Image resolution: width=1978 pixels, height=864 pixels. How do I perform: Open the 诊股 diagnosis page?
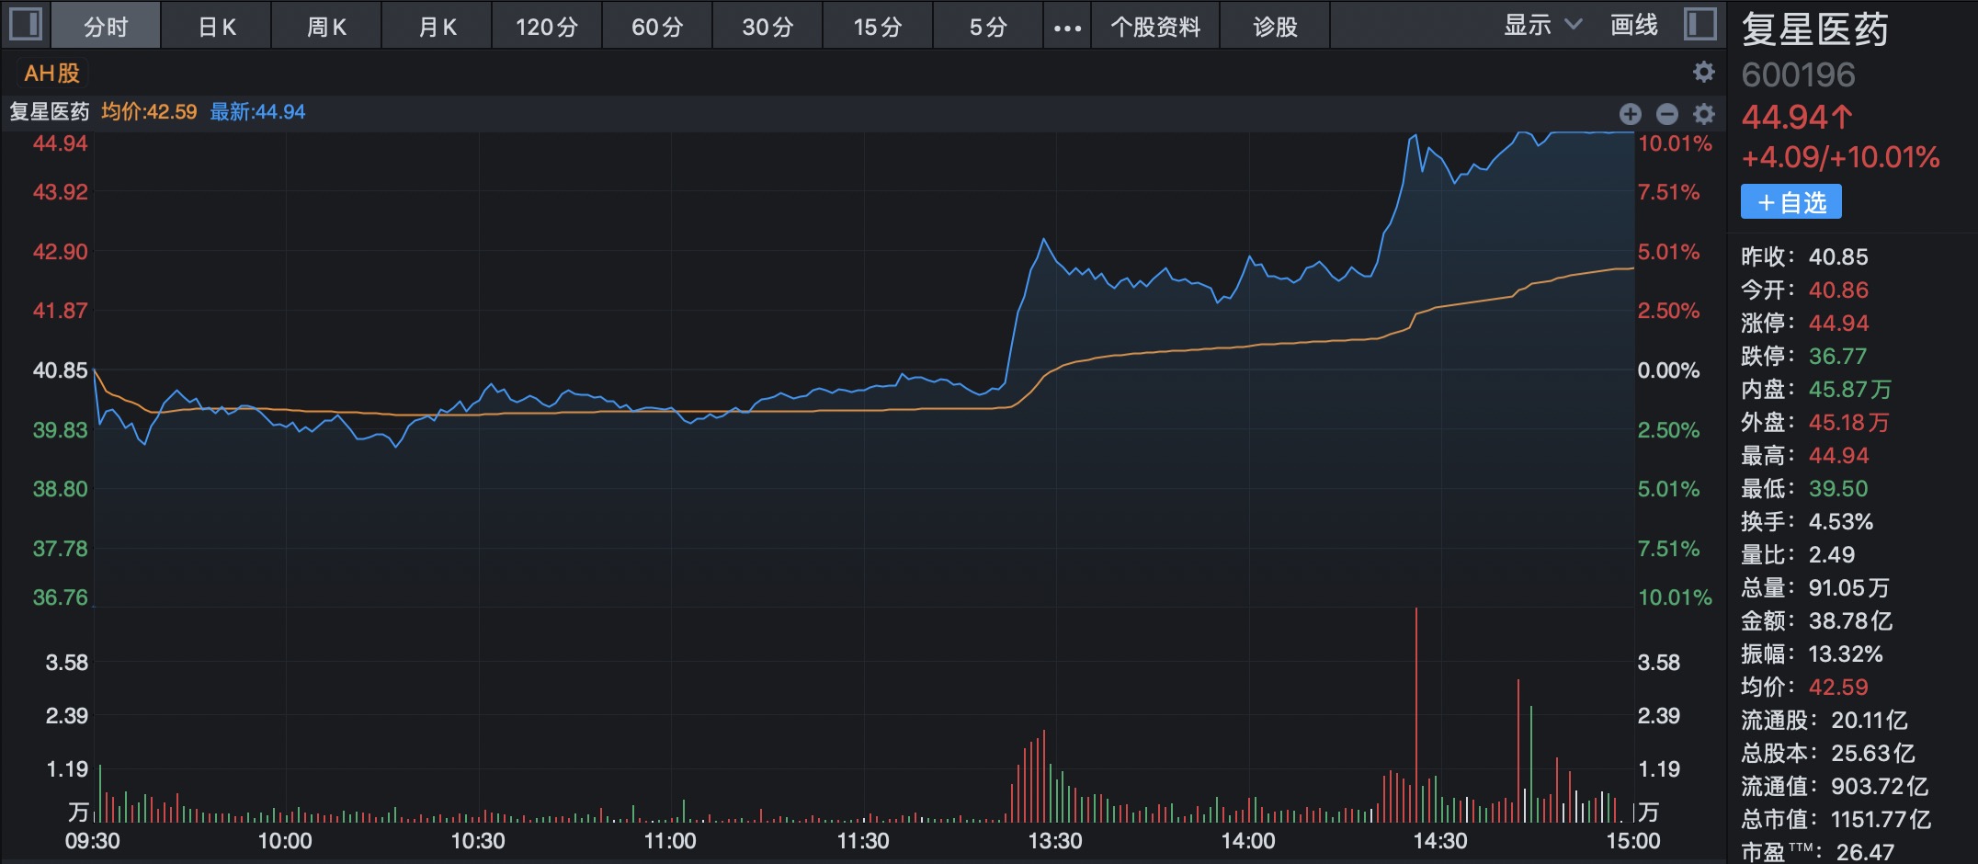pos(1276,26)
